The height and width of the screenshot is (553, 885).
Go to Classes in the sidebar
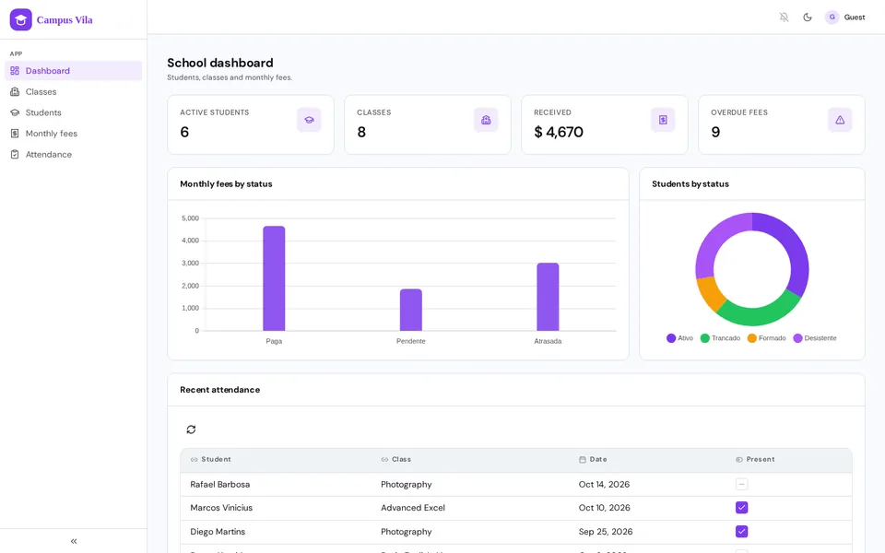(74, 91)
